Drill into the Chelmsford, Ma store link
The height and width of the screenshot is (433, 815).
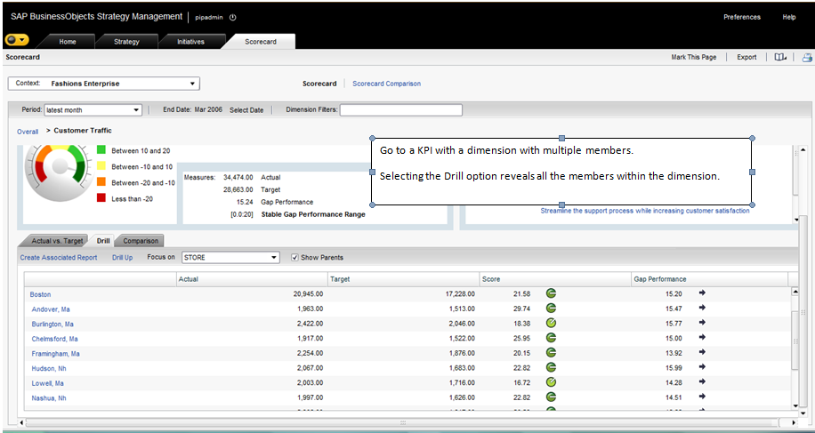click(x=55, y=339)
